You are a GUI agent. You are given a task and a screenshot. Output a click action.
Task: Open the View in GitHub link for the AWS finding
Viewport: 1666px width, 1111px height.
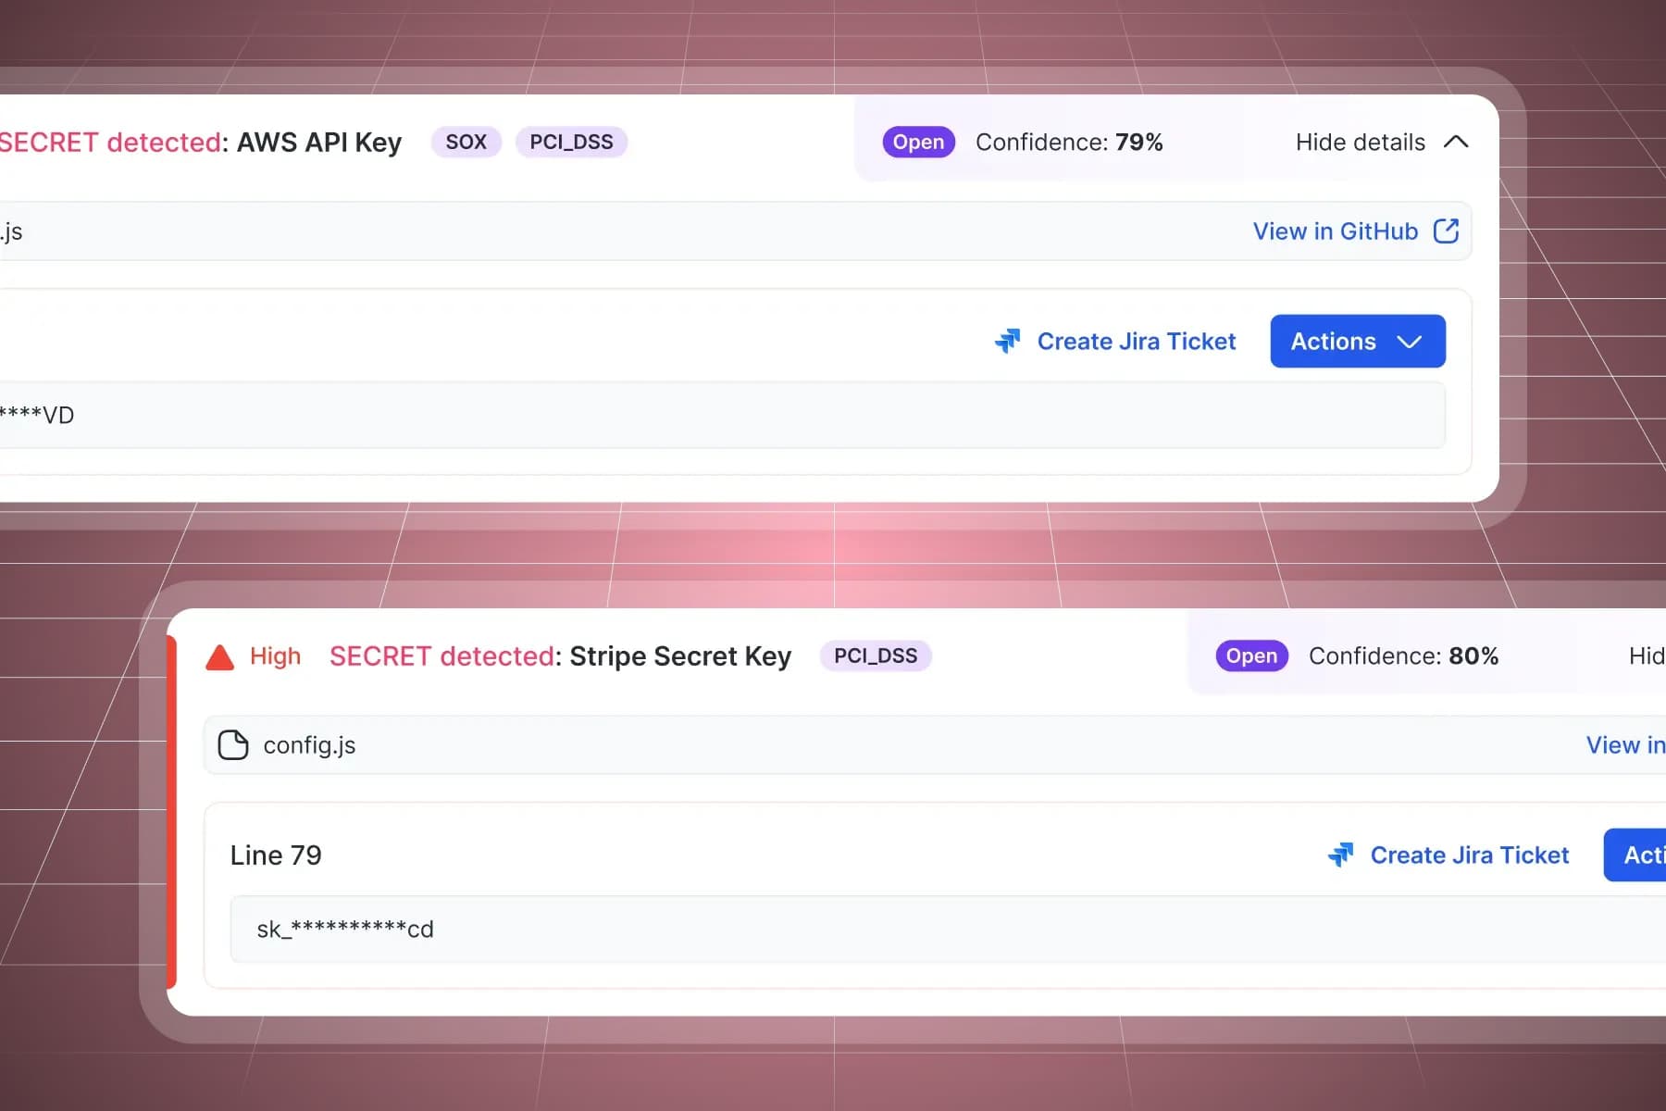point(1335,231)
